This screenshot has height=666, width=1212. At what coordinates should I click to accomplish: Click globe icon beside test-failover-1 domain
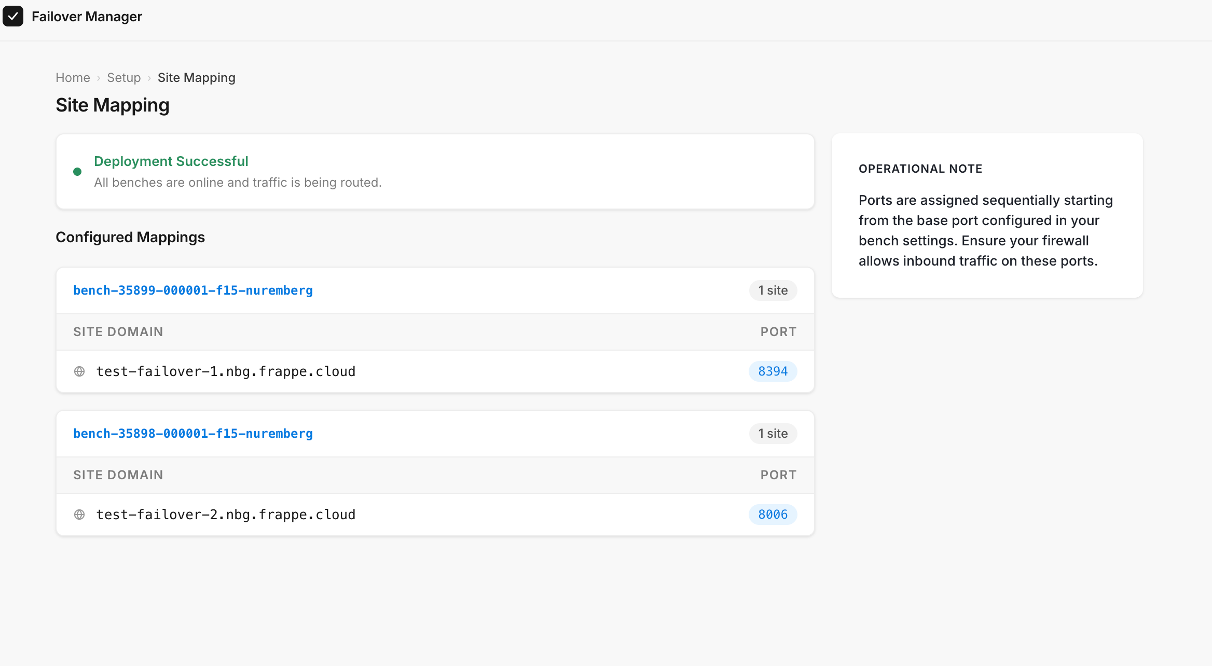click(x=79, y=371)
